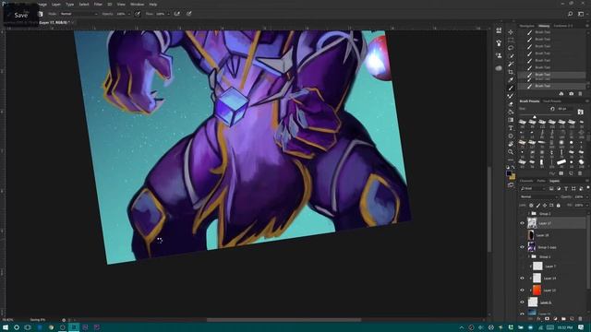This screenshot has height=332, width=591.
Task: Create new group folder icon in Layers
Action: click(563, 319)
